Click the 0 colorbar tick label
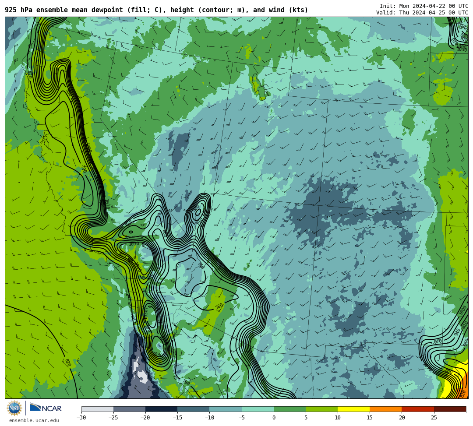Viewport: 473px width, 426px height. 274,418
